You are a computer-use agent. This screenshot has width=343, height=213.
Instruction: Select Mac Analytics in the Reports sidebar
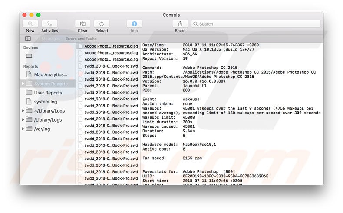pyautogui.click(x=50, y=74)
